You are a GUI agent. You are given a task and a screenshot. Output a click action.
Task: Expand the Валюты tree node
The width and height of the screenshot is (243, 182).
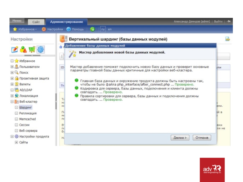(12, 84)
